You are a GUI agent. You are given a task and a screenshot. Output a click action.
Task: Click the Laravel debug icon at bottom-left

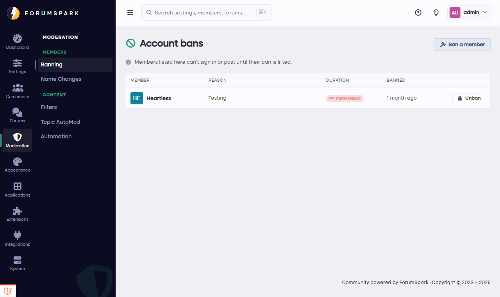pos(8,291)
